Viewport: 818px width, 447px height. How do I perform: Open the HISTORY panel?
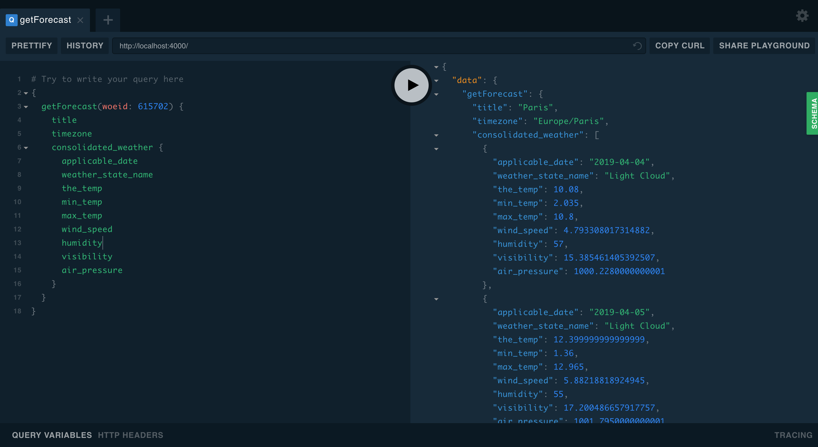click(x=85, y=45)
